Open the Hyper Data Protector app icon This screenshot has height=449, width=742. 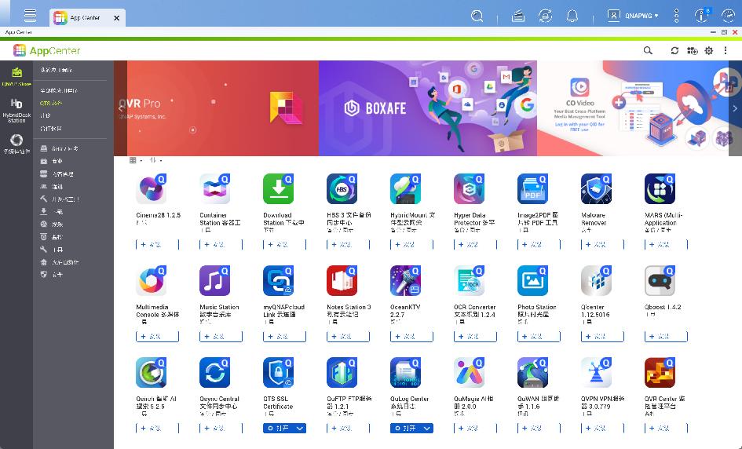tap(469, 188)
